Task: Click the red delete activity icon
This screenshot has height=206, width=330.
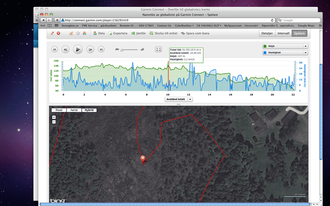Action: (x=59, y=33)
